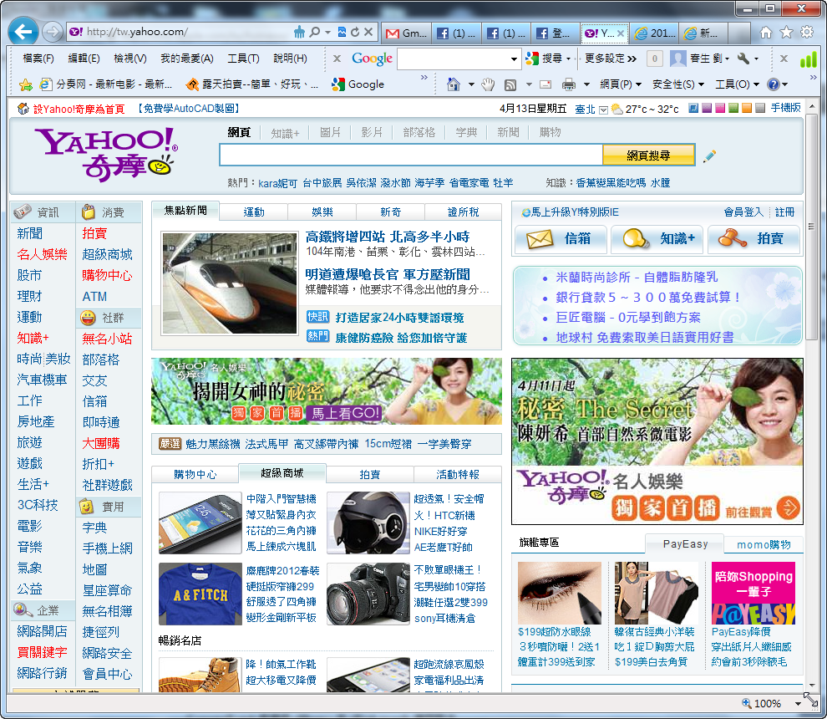Select 運動 news tab
Image resolution: width=827 pixels, height=719 pixels.
pos(254,212)
